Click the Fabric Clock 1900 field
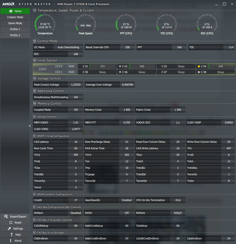Screen dimensions: 236x244 178,110
